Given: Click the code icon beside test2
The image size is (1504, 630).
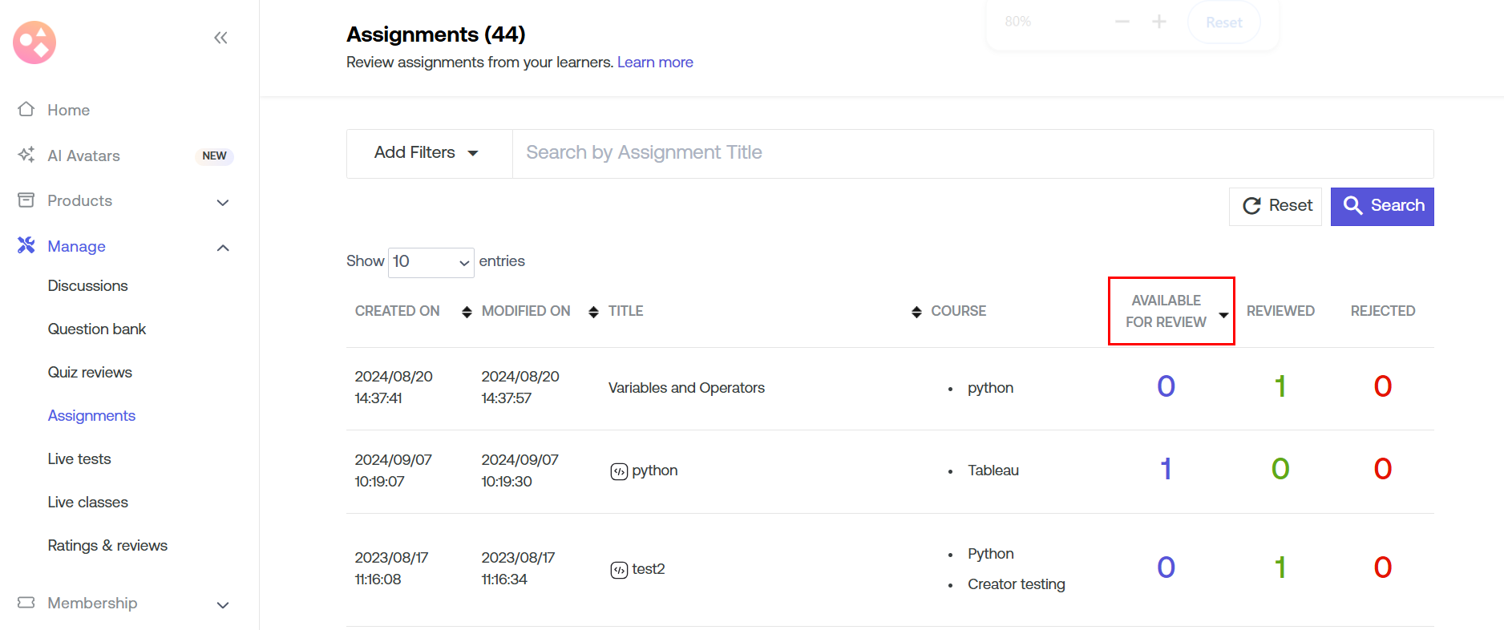Looking at the screenshot, I should pos(619,570).
